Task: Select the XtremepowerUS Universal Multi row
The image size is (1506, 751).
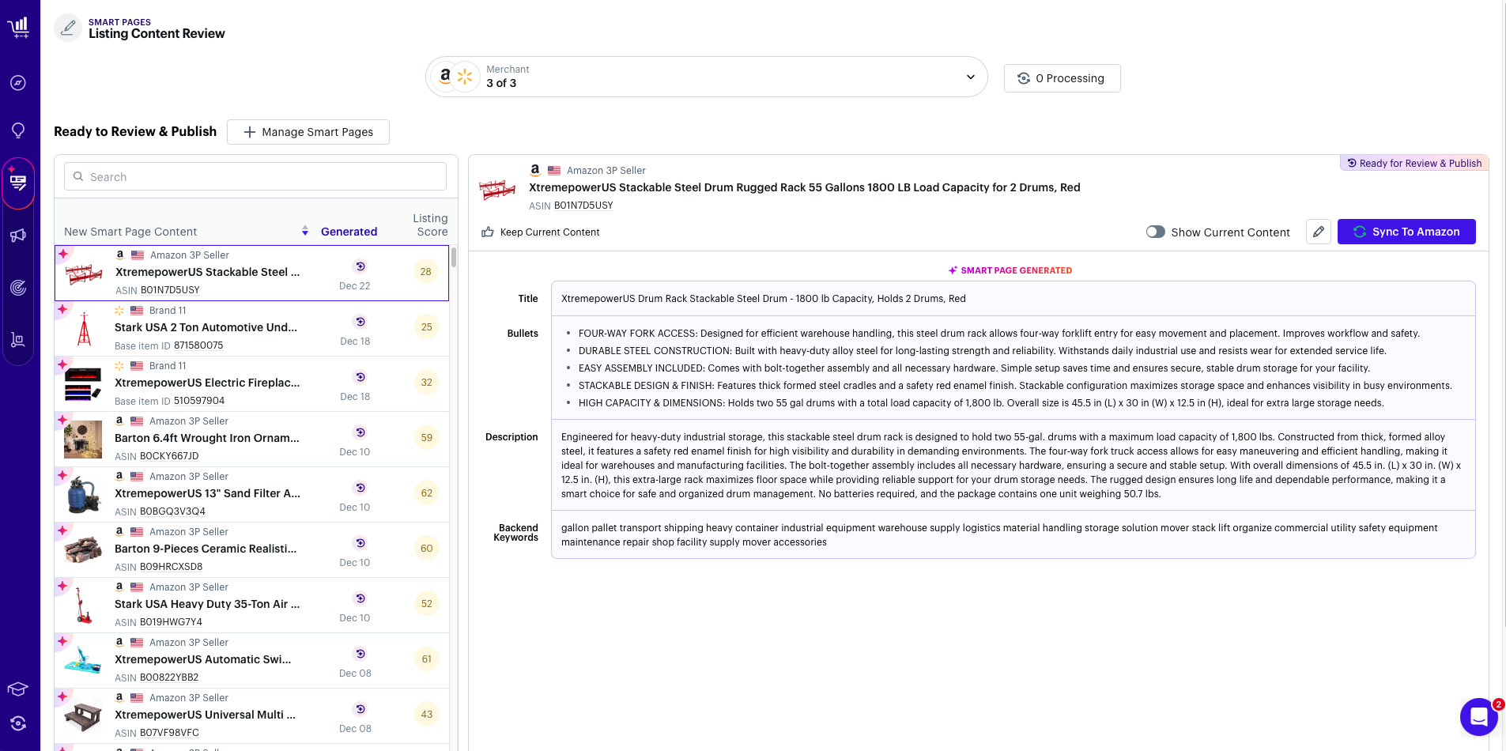Action: point(251,716)
